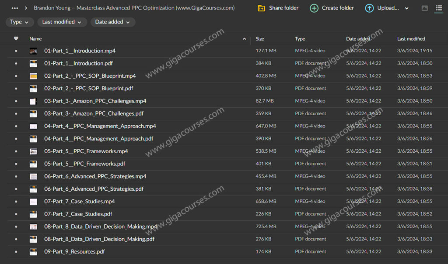Open the Last modified filter dropdown
This screenshot has height=264, width=448.
click(62, 22)
